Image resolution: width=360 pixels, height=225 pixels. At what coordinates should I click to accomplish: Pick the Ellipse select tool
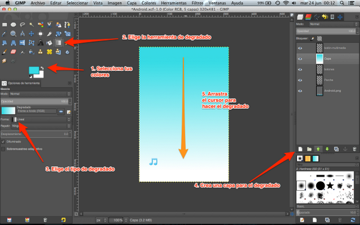(x=13, y=25)
